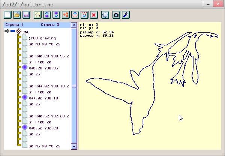Click the line numbering toolbar icon
Screen dimensions: 225x156
click(37, 15)
